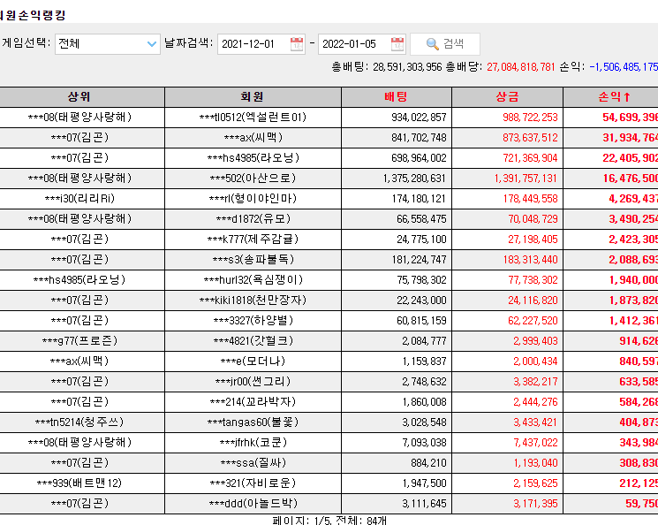The image size is (658, 525).
Task: Click prize amount 873,637,512
Action: click(x=530, y=137)
